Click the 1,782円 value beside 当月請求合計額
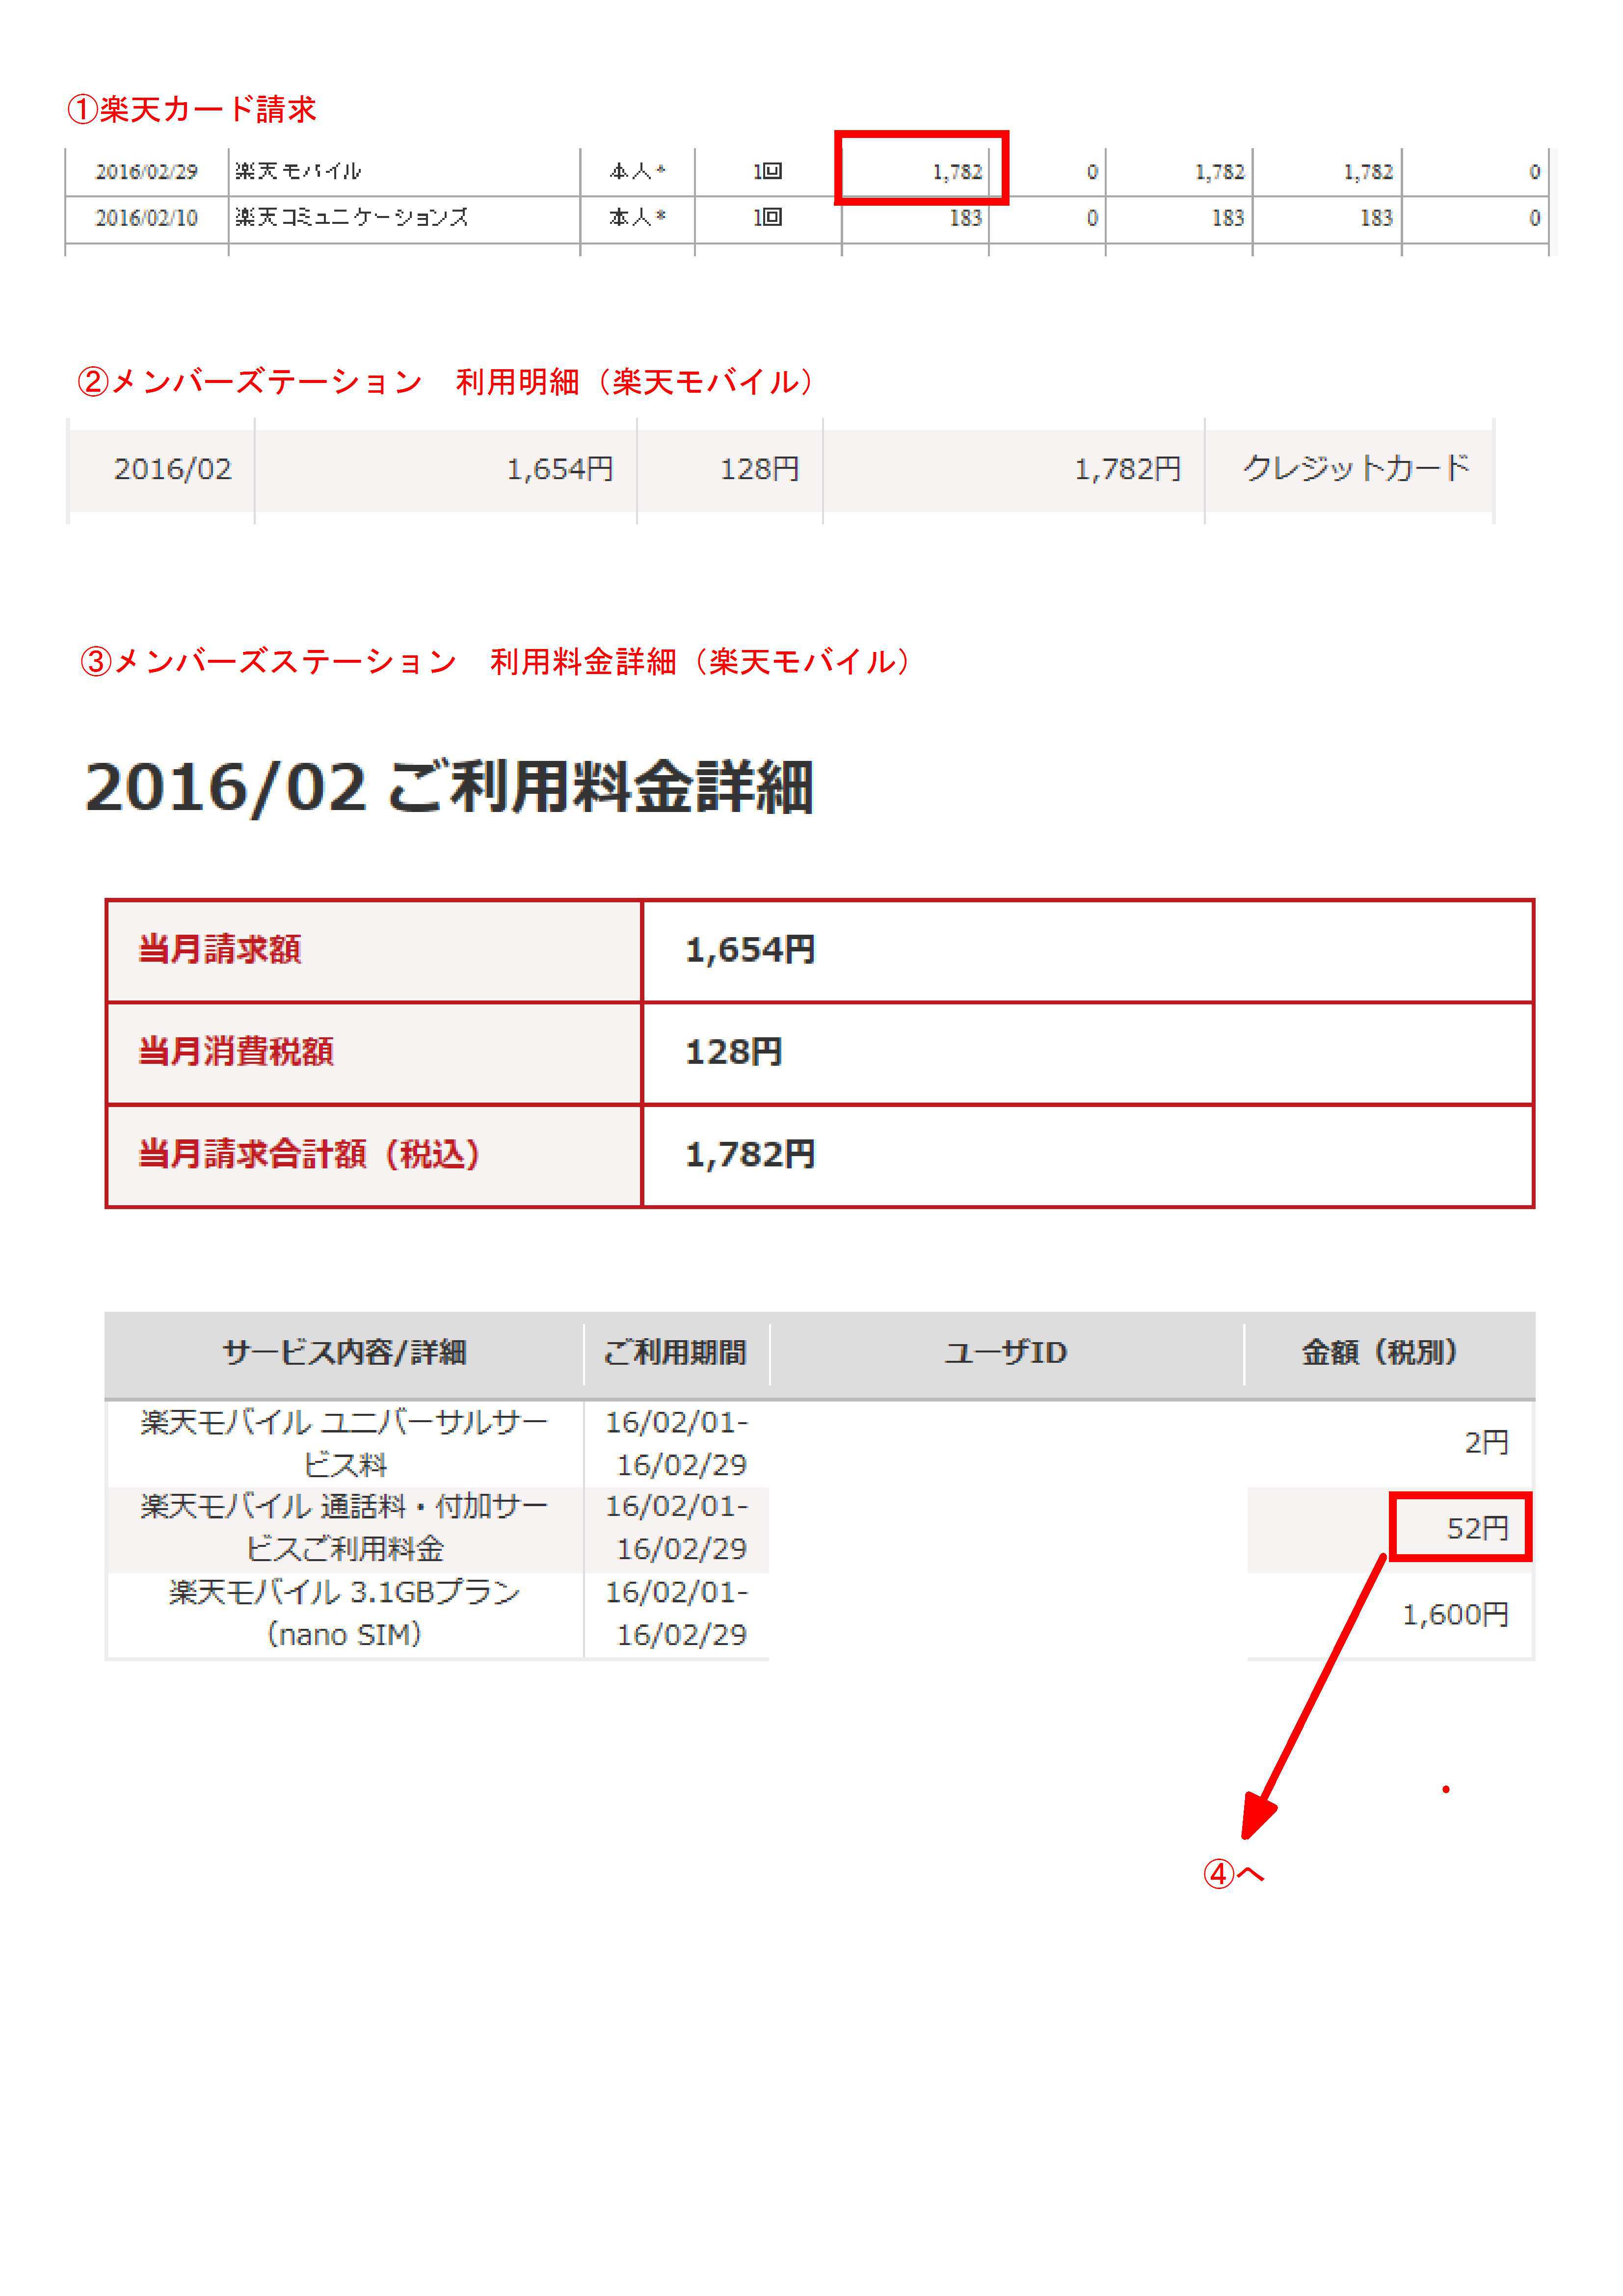Image resolution: width=1623 pixels, height=2296 pixels. point(750,1155)
